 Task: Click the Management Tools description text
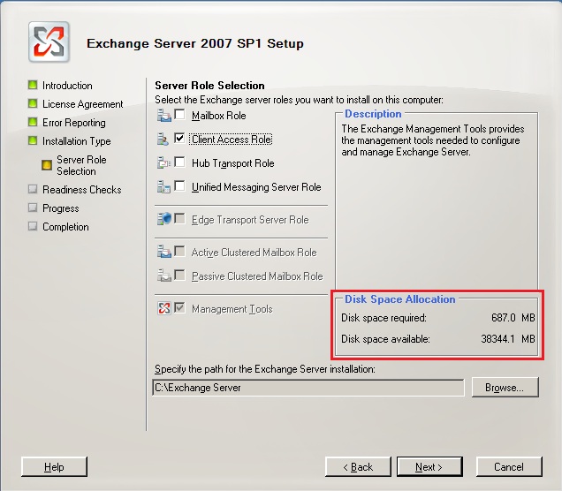(433, 140)
